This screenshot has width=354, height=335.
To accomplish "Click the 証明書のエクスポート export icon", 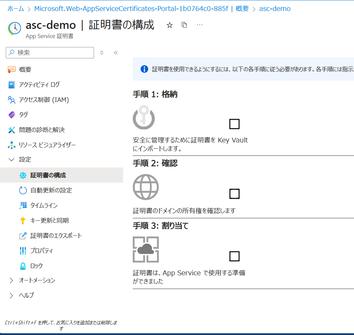I will (23, 235).
